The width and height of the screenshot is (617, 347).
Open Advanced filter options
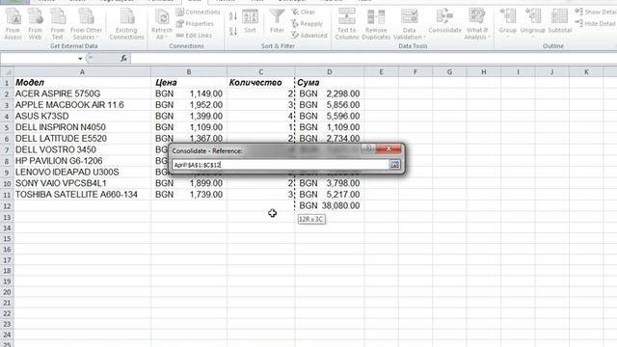click(308, 36)
